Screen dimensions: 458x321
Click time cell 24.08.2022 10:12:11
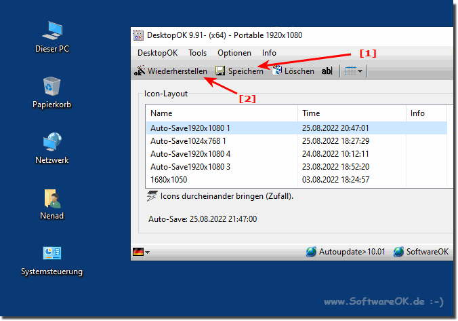pos(335,153)
